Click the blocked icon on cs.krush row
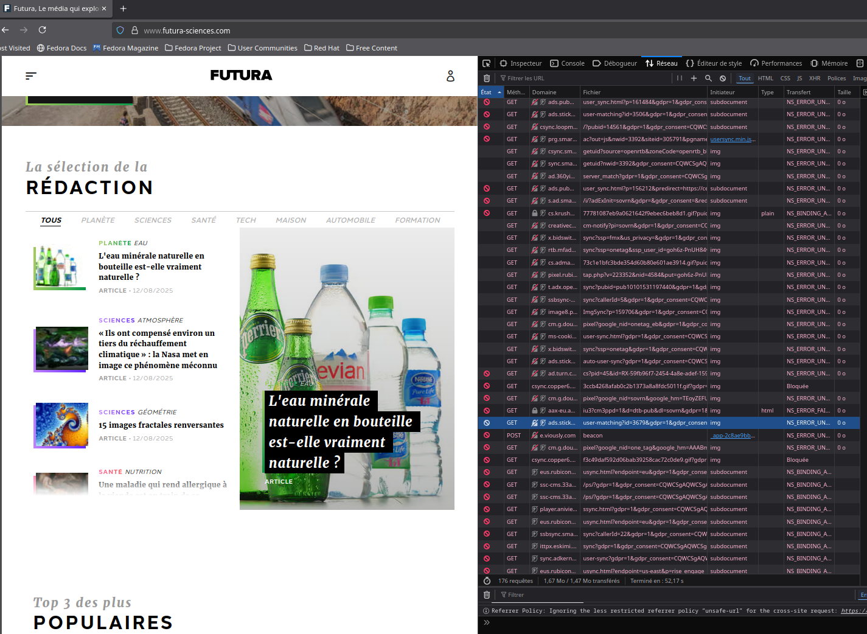This screenshot has width=867, height=634. click(x=487, y=213)
